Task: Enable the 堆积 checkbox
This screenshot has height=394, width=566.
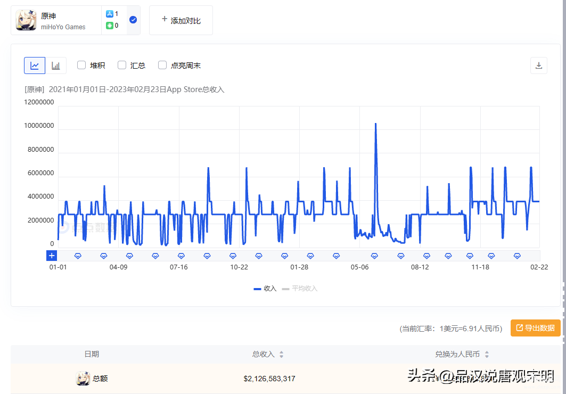Action: tap(81, 65)
